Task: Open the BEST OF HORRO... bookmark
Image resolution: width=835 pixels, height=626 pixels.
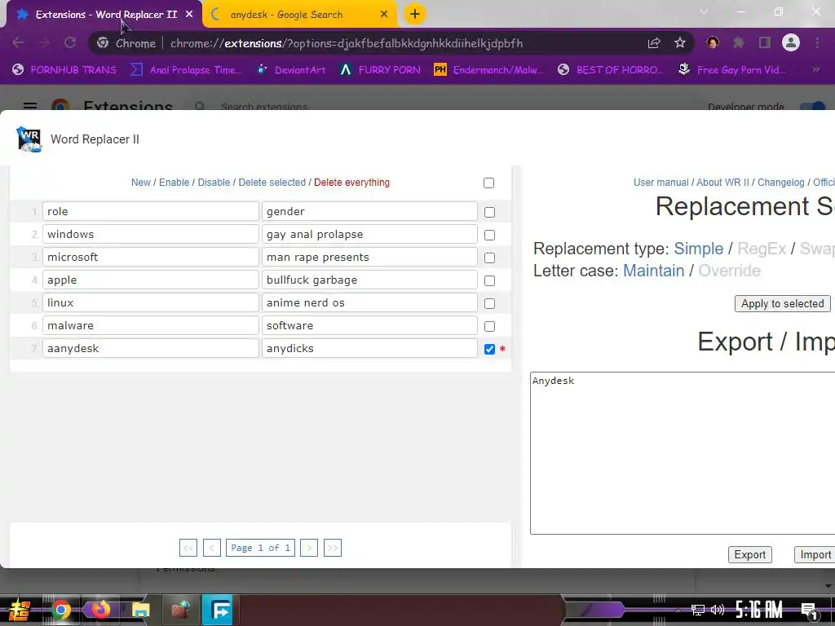Action: (x=610, y=70)
